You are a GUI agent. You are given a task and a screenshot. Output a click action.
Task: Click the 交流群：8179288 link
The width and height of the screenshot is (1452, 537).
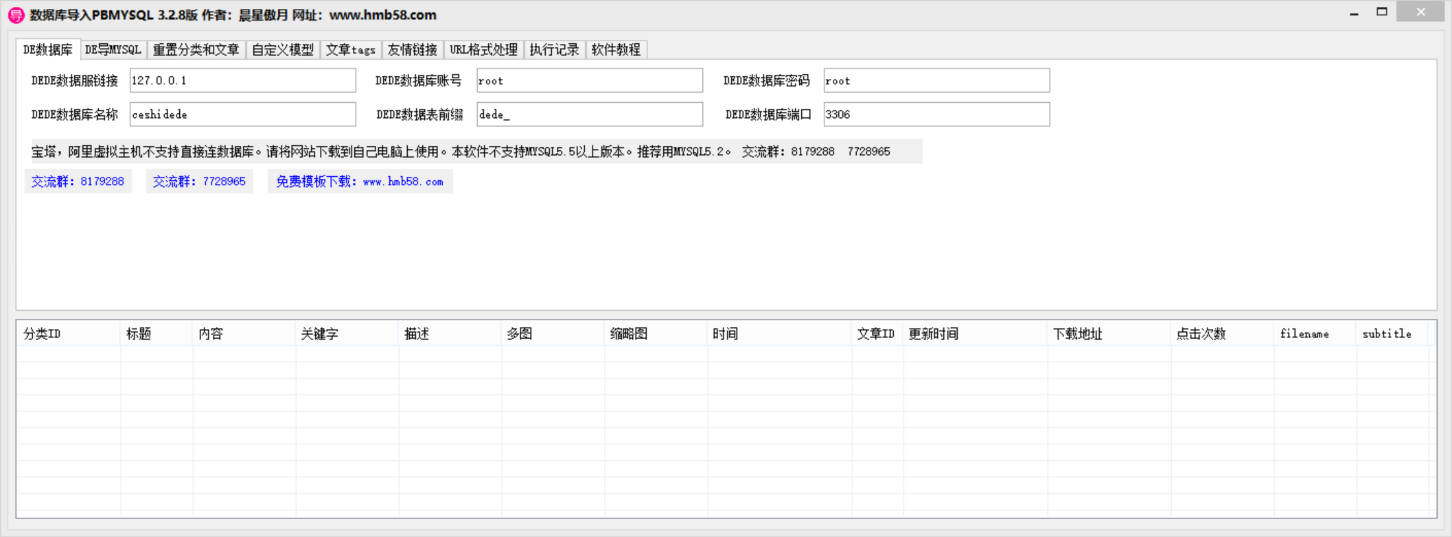pos(78,182)
